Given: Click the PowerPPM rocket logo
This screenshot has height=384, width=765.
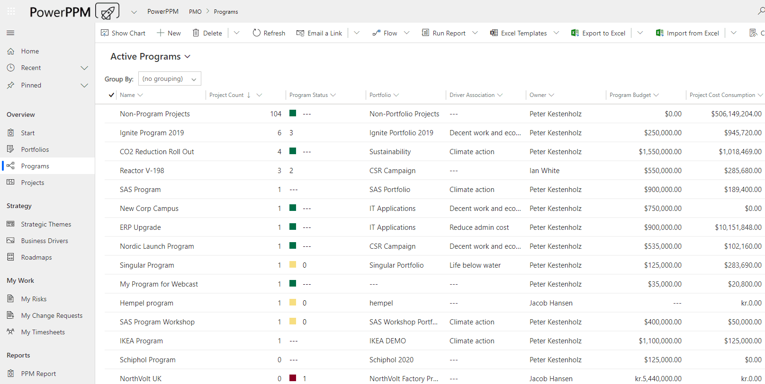Looking at the screenshot, I should [x=107, y=11].
